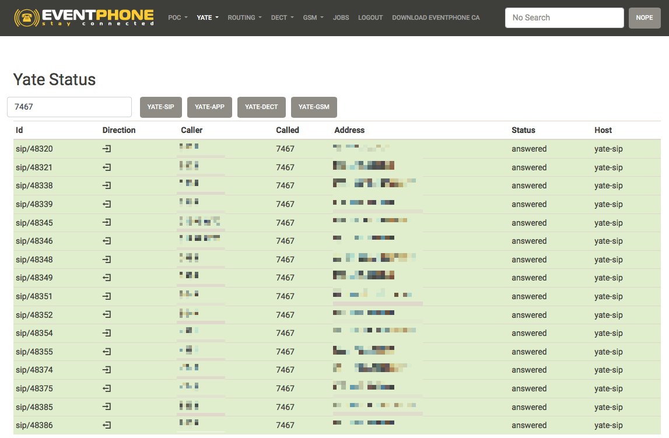Viewport: 669px width, 438px height.
Task: Go to the JOBS menu item
Action: (341, 17)
